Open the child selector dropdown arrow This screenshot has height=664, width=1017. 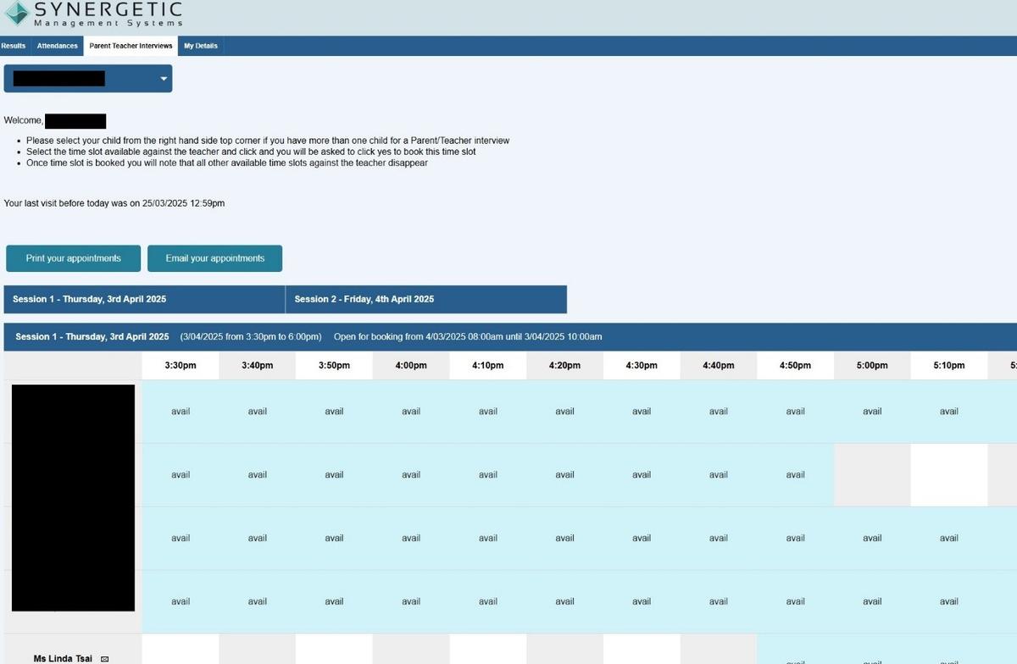coord(164,79)
